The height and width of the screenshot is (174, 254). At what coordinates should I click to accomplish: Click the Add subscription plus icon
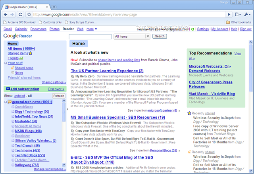pyautogui.click(x=8, y=89)
